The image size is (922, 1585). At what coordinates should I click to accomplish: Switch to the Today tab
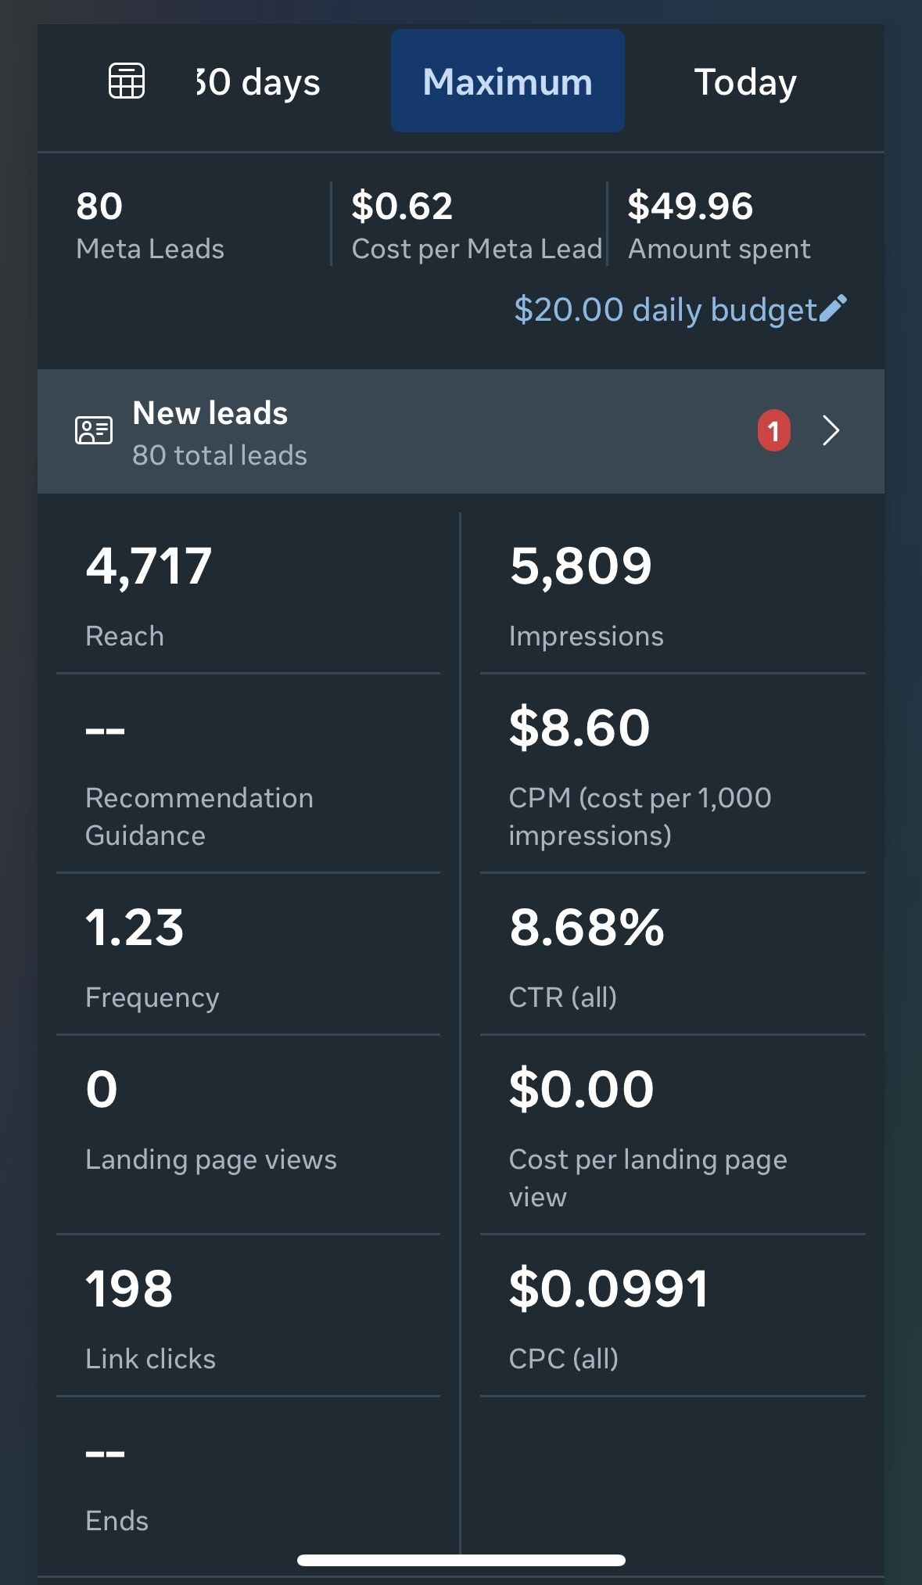click(745, 82)
